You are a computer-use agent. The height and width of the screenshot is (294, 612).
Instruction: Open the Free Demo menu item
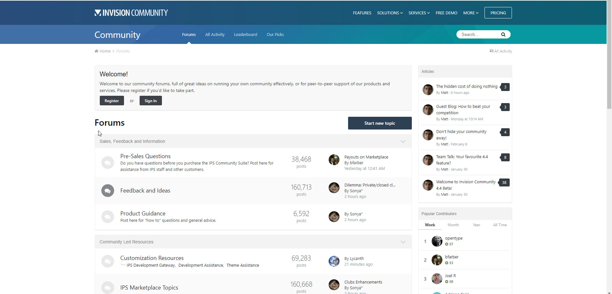point(447,13)
